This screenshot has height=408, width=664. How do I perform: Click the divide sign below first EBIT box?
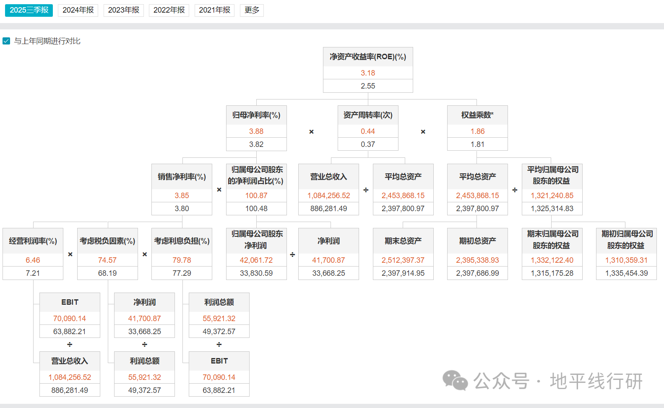[70, 345]
